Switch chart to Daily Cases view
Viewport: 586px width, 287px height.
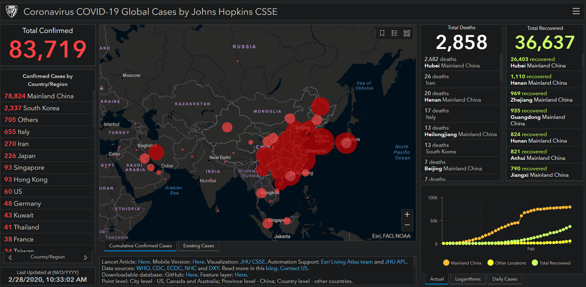tap(505, 279)
